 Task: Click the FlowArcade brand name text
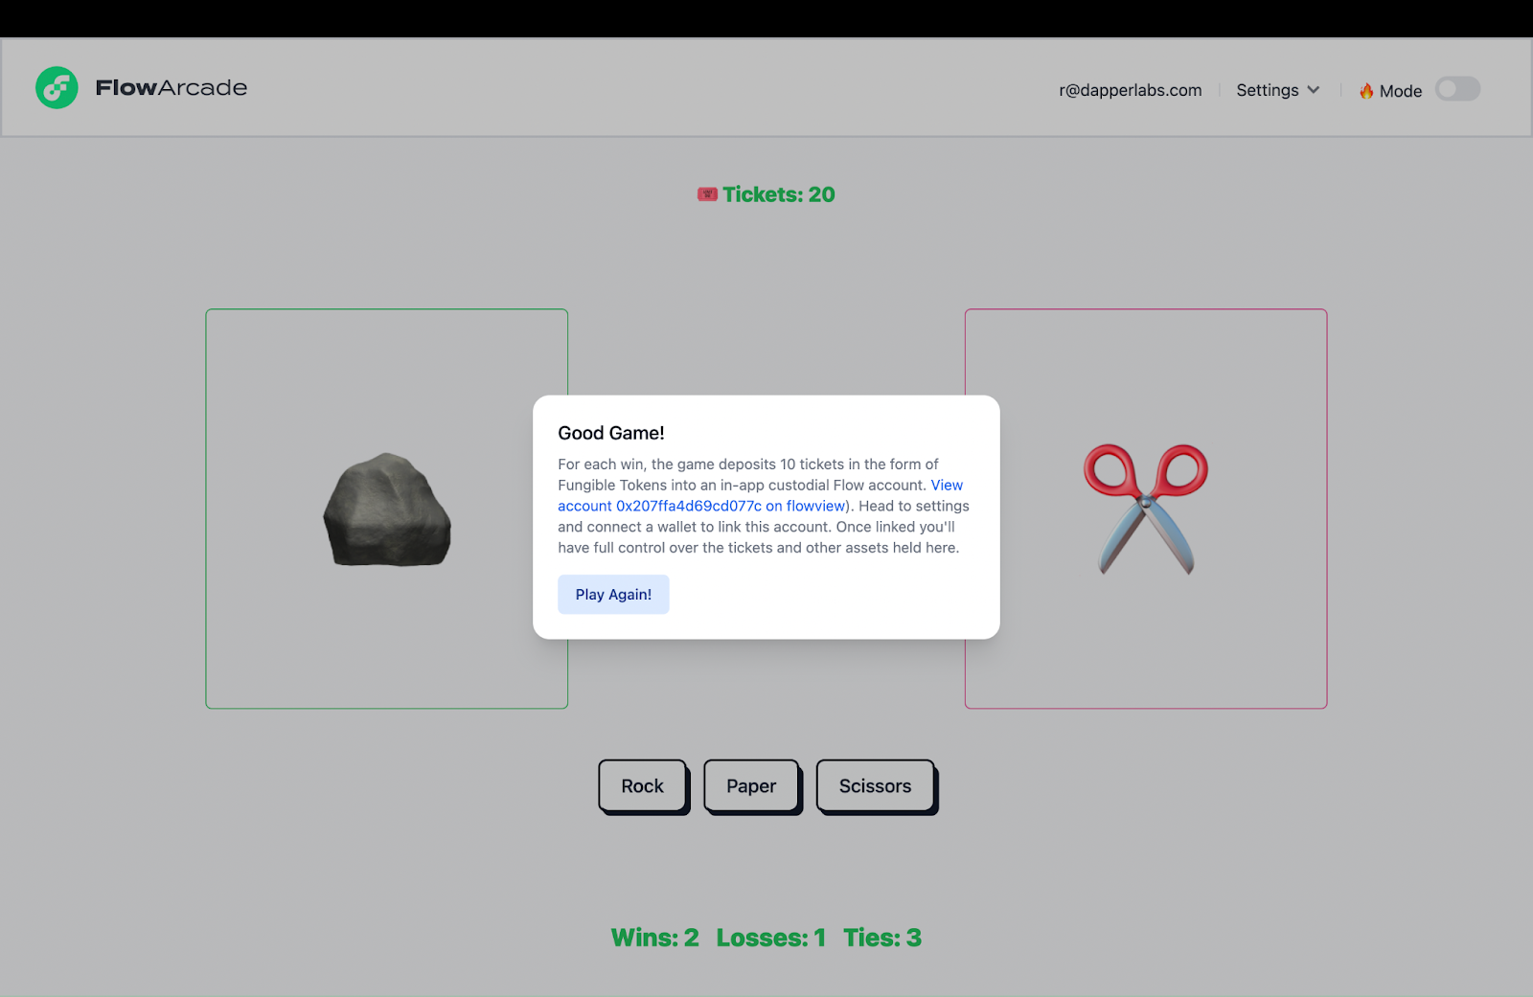tap(172, 88)
